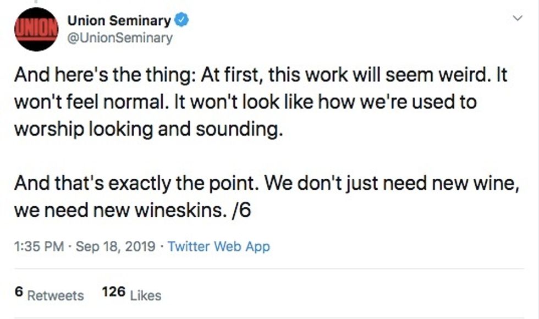
Task: Click the phrase "new wine," in the tweet
Action: tap(482, 183)
